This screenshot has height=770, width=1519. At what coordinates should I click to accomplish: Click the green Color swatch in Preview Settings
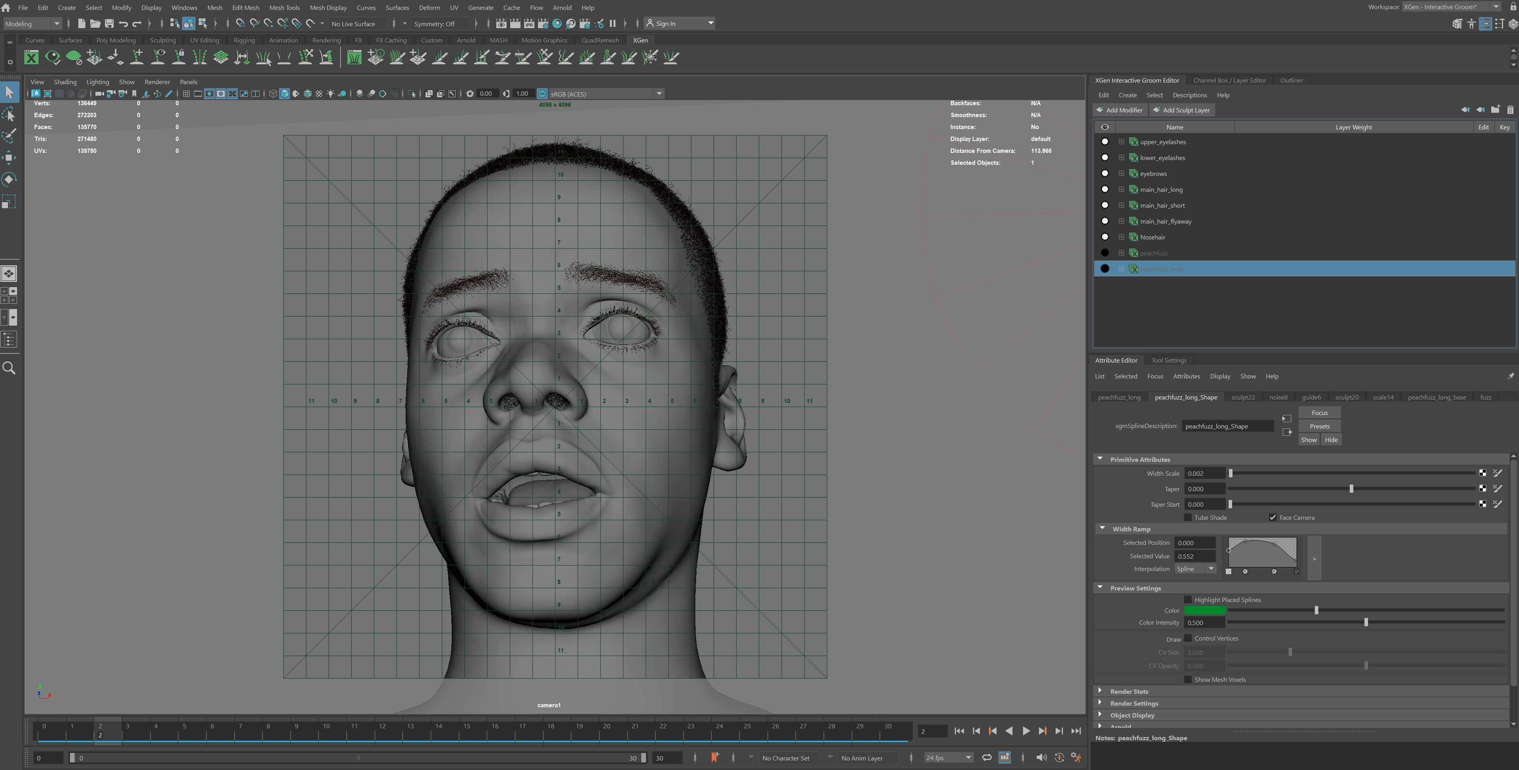tap(1204, 611)
